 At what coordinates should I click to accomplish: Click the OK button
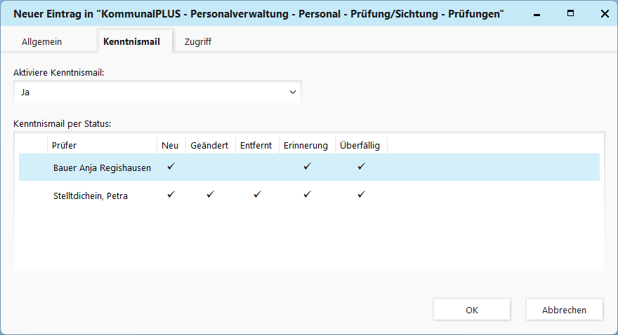coord(472,310)
